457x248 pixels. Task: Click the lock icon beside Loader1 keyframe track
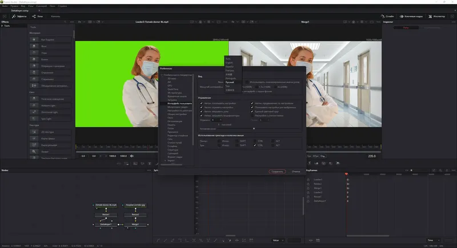tap(308, 180)
